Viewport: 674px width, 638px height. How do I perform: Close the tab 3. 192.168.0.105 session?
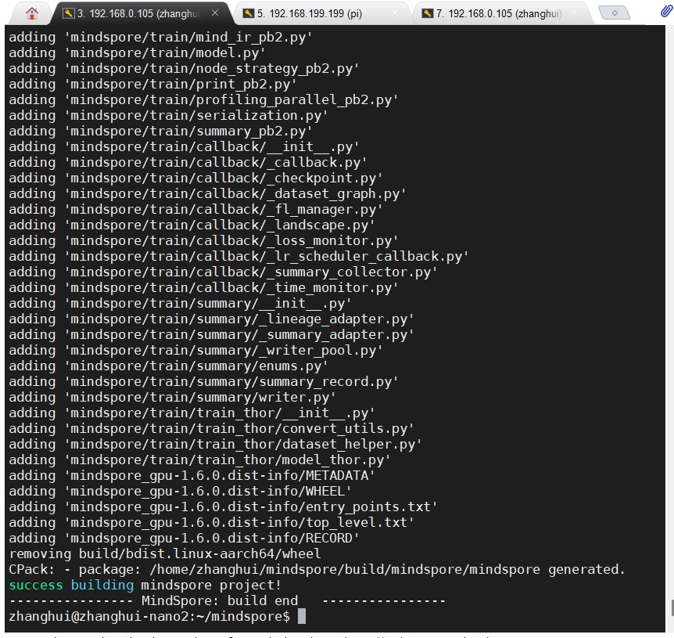point(215,13)
